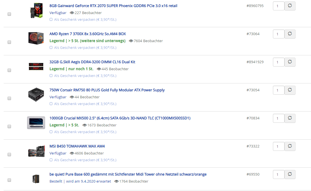Image resolution: width=311 pixels, height=191 pixels.
Task: Click article number #73064
Action: 253,34
